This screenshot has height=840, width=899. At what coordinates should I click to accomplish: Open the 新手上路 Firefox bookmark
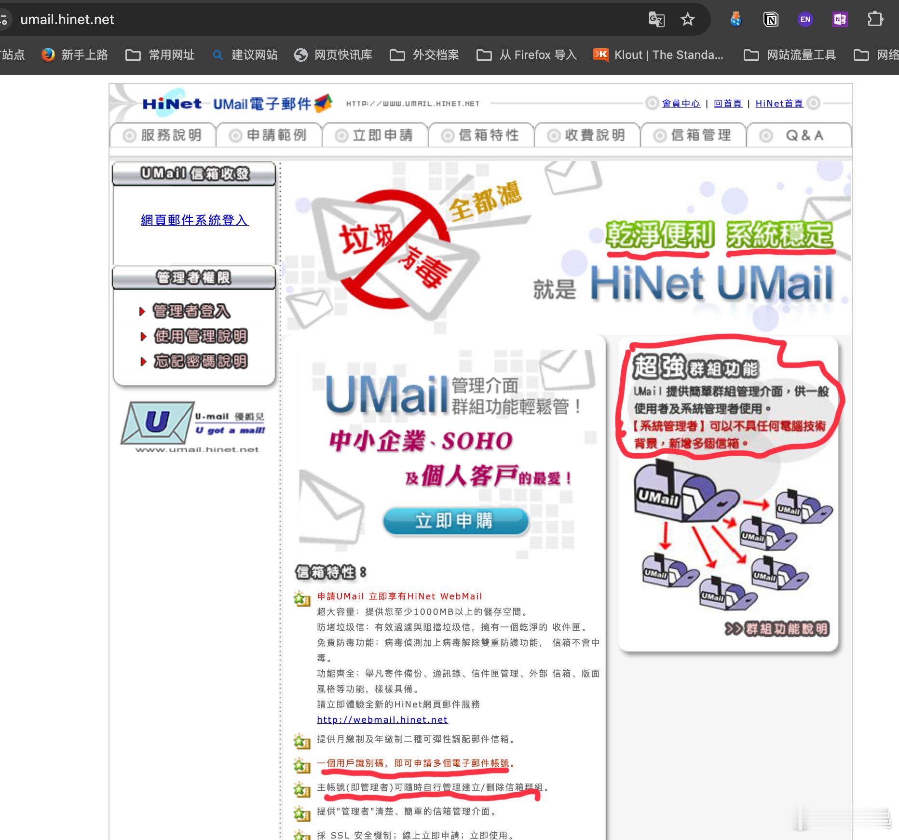[x=75, y=55]
